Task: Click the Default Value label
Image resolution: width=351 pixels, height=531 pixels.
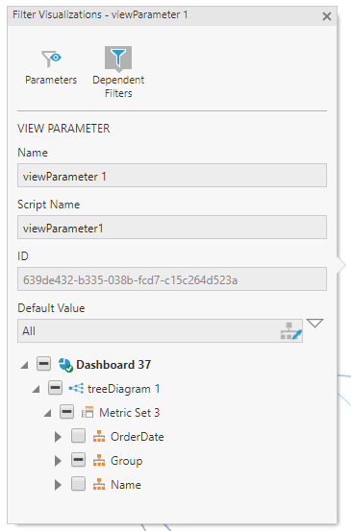Action: [x=51, y=308]
